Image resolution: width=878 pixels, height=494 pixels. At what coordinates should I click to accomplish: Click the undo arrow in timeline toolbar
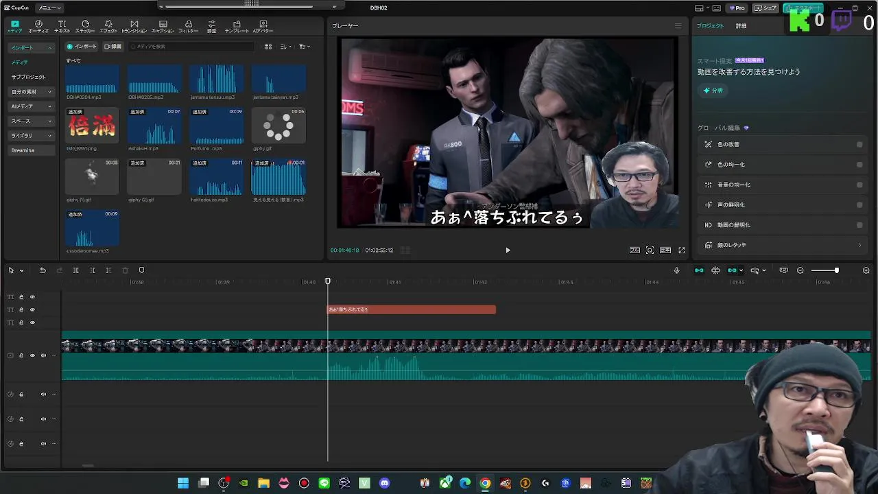point(43,270)
